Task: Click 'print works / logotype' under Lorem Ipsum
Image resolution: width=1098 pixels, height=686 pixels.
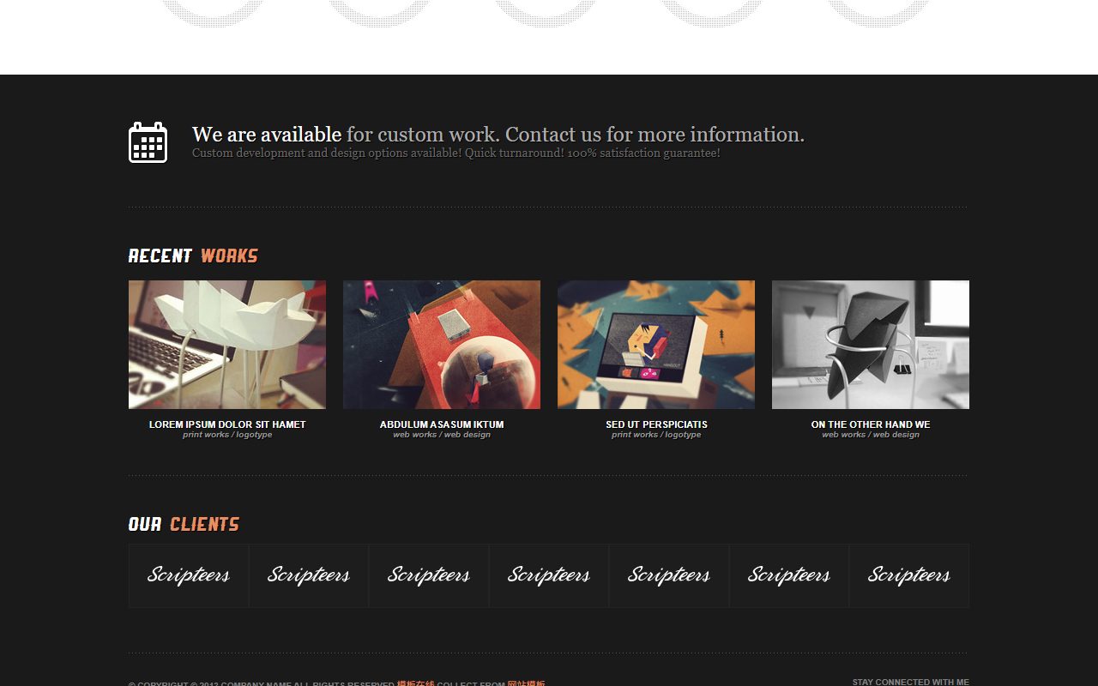Action: pos(227,435)
